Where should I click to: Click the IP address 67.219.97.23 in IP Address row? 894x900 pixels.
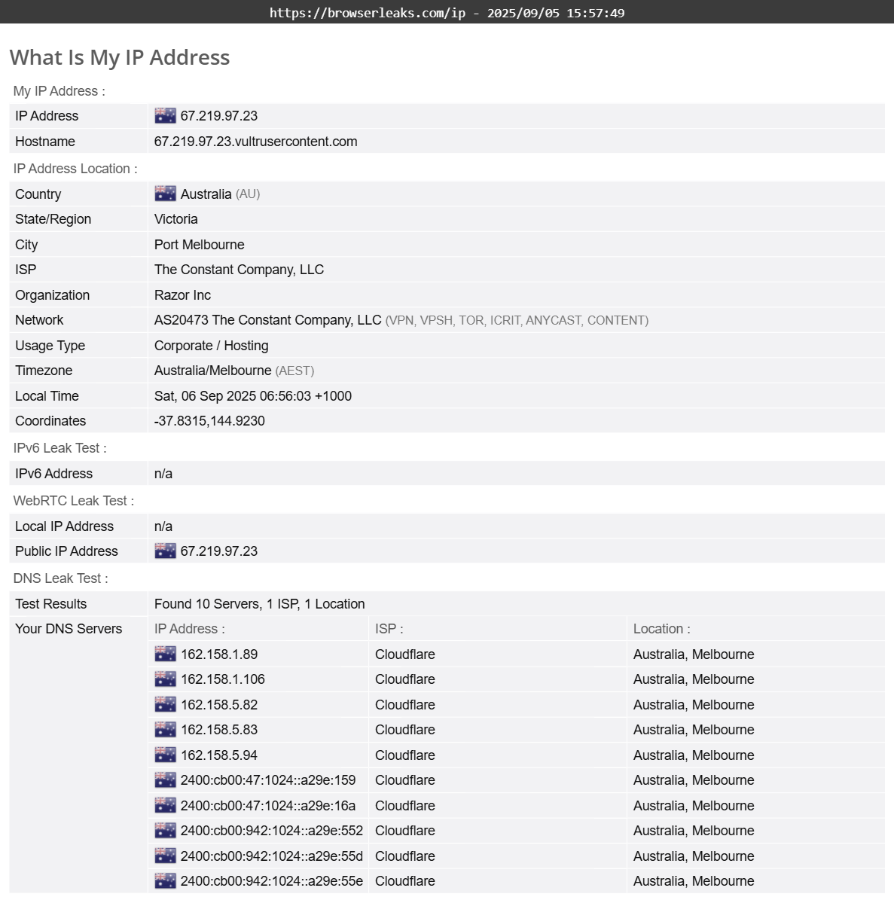pyautogui.click(x=218, y=116)
